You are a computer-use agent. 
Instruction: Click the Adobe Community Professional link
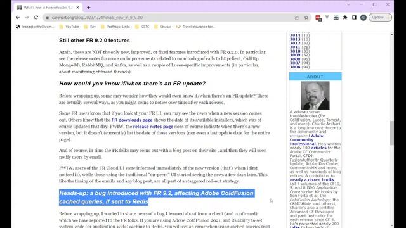coord(307,140)
